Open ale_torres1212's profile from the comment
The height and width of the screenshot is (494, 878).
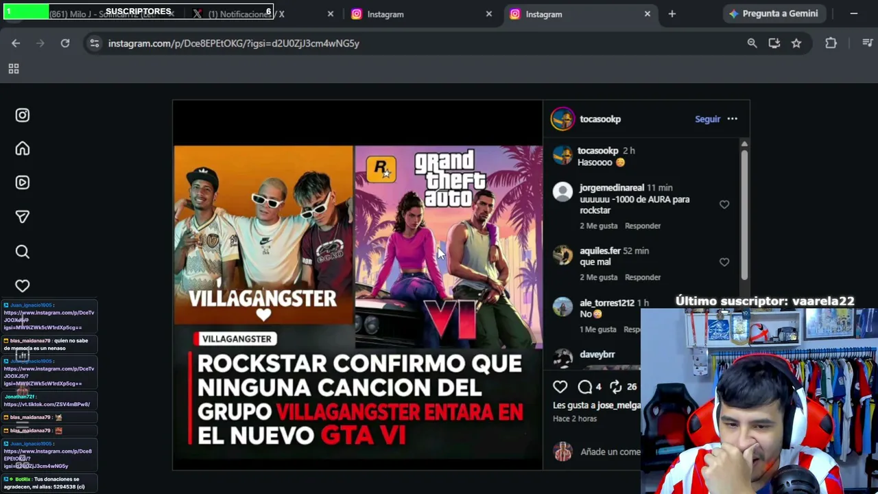click(607, 303)
